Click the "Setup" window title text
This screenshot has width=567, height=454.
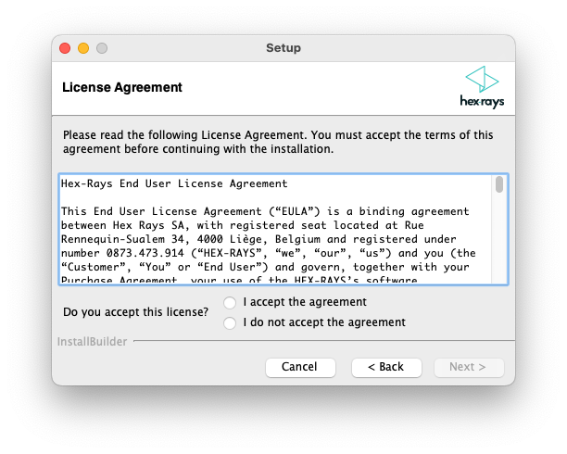tap(283, 47)
